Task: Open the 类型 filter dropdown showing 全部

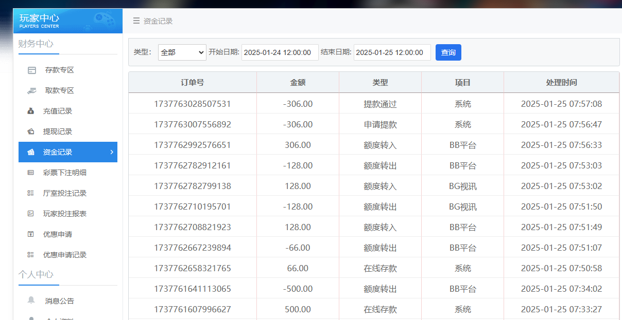Action: pos(182,52)
